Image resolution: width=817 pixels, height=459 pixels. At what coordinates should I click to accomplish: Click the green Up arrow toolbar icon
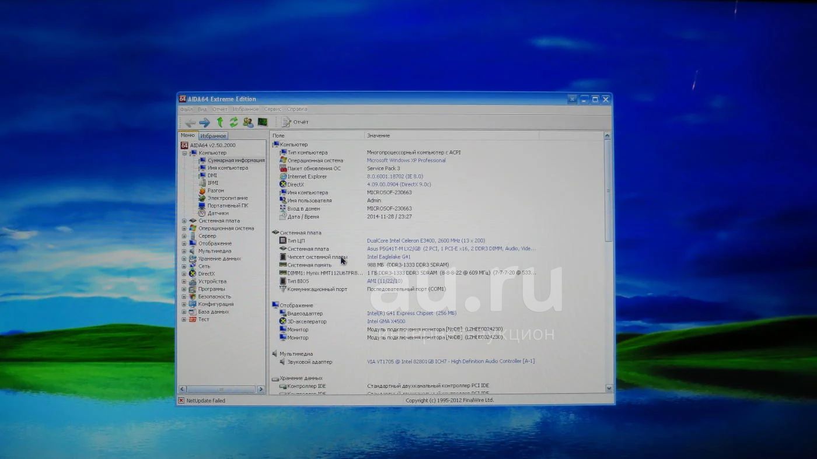(x=220, y=122)
